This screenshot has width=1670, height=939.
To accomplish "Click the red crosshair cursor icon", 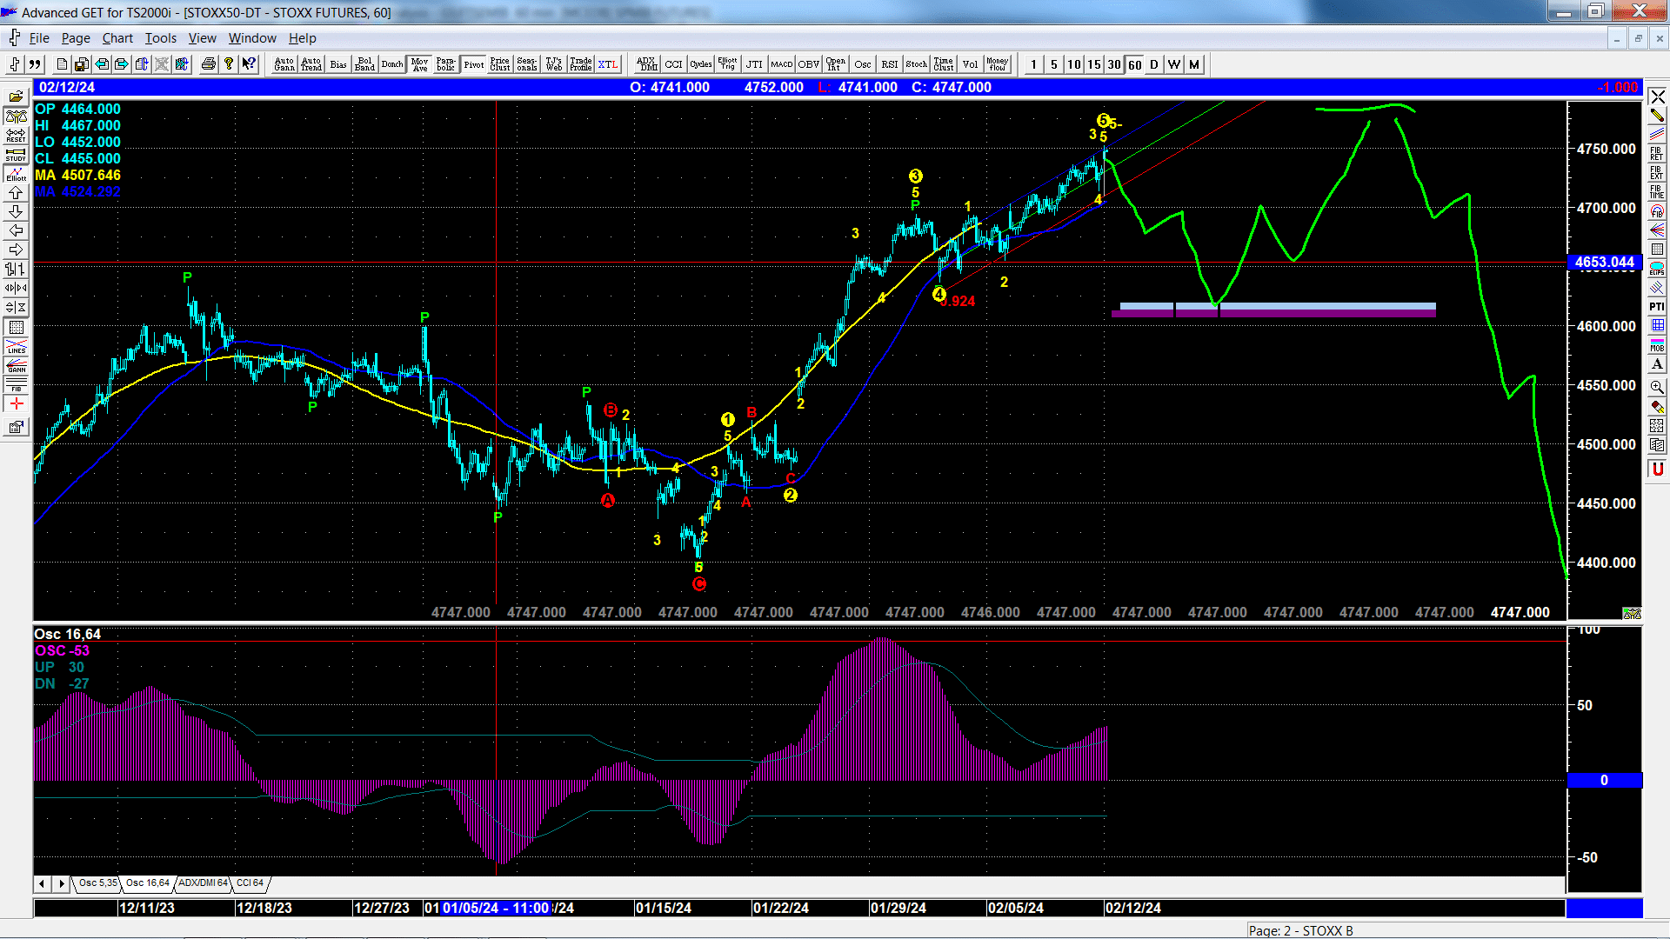I will pyautogui.click(x=16, y=403).
